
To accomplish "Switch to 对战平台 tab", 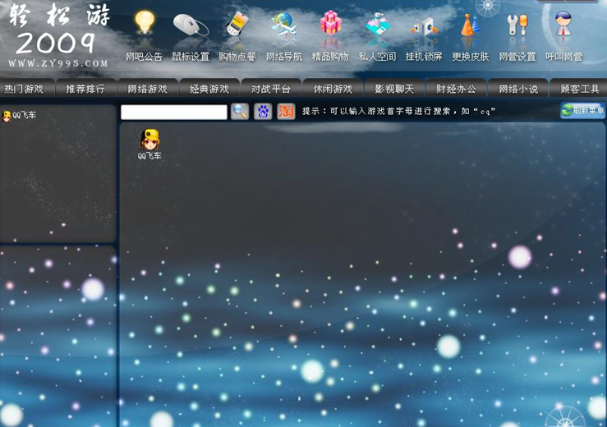I will (x=271, y=89).
